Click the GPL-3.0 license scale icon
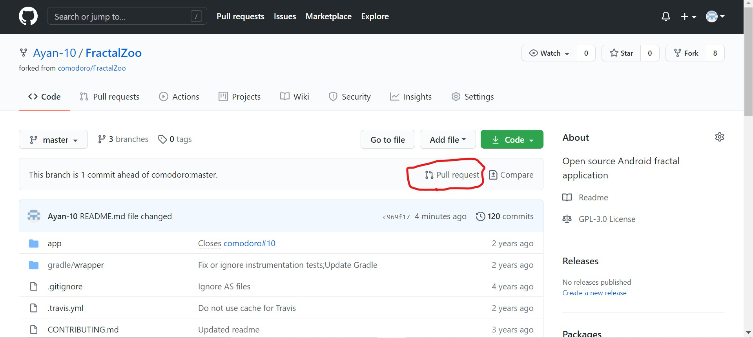The height and width of the screenshot is (338, 753). pos(567,219)
